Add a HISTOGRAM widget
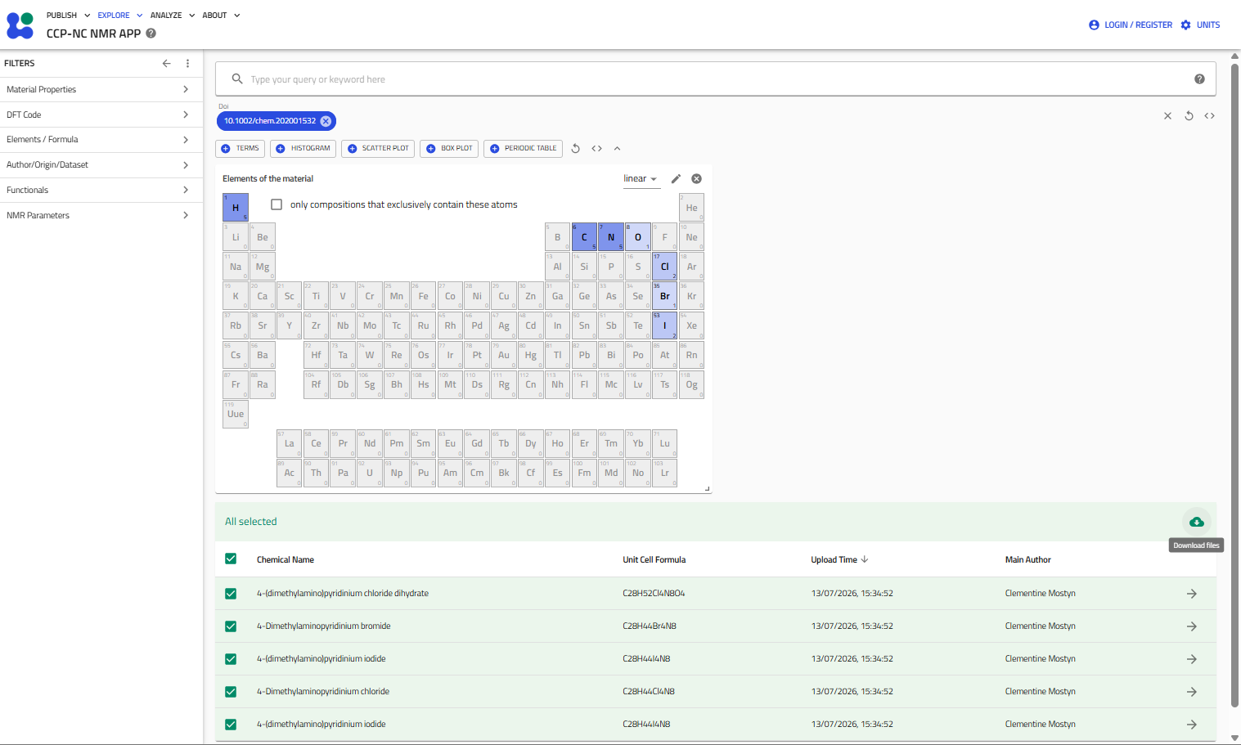1241x745 pixels. [x=303, y=149]
